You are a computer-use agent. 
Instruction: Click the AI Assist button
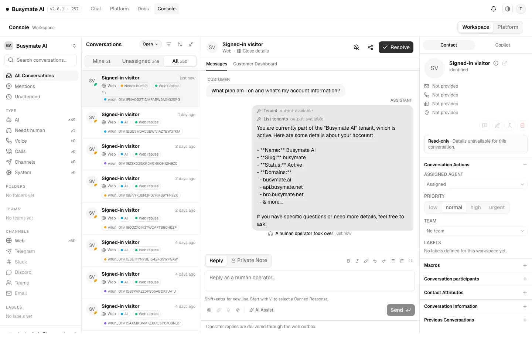[261, 310]
